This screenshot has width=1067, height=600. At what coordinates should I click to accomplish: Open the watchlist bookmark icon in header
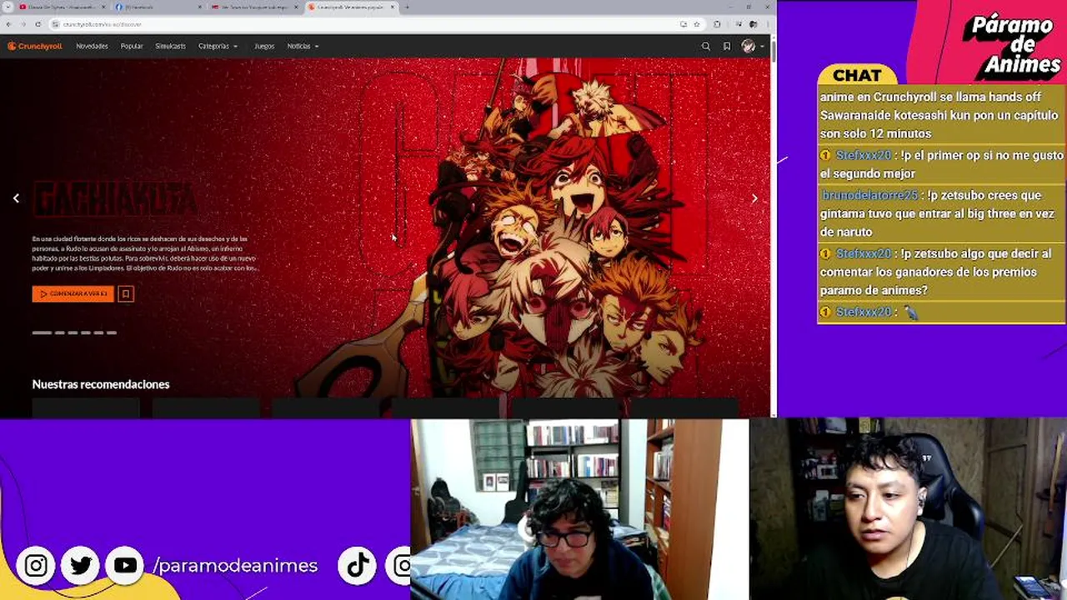727,47
